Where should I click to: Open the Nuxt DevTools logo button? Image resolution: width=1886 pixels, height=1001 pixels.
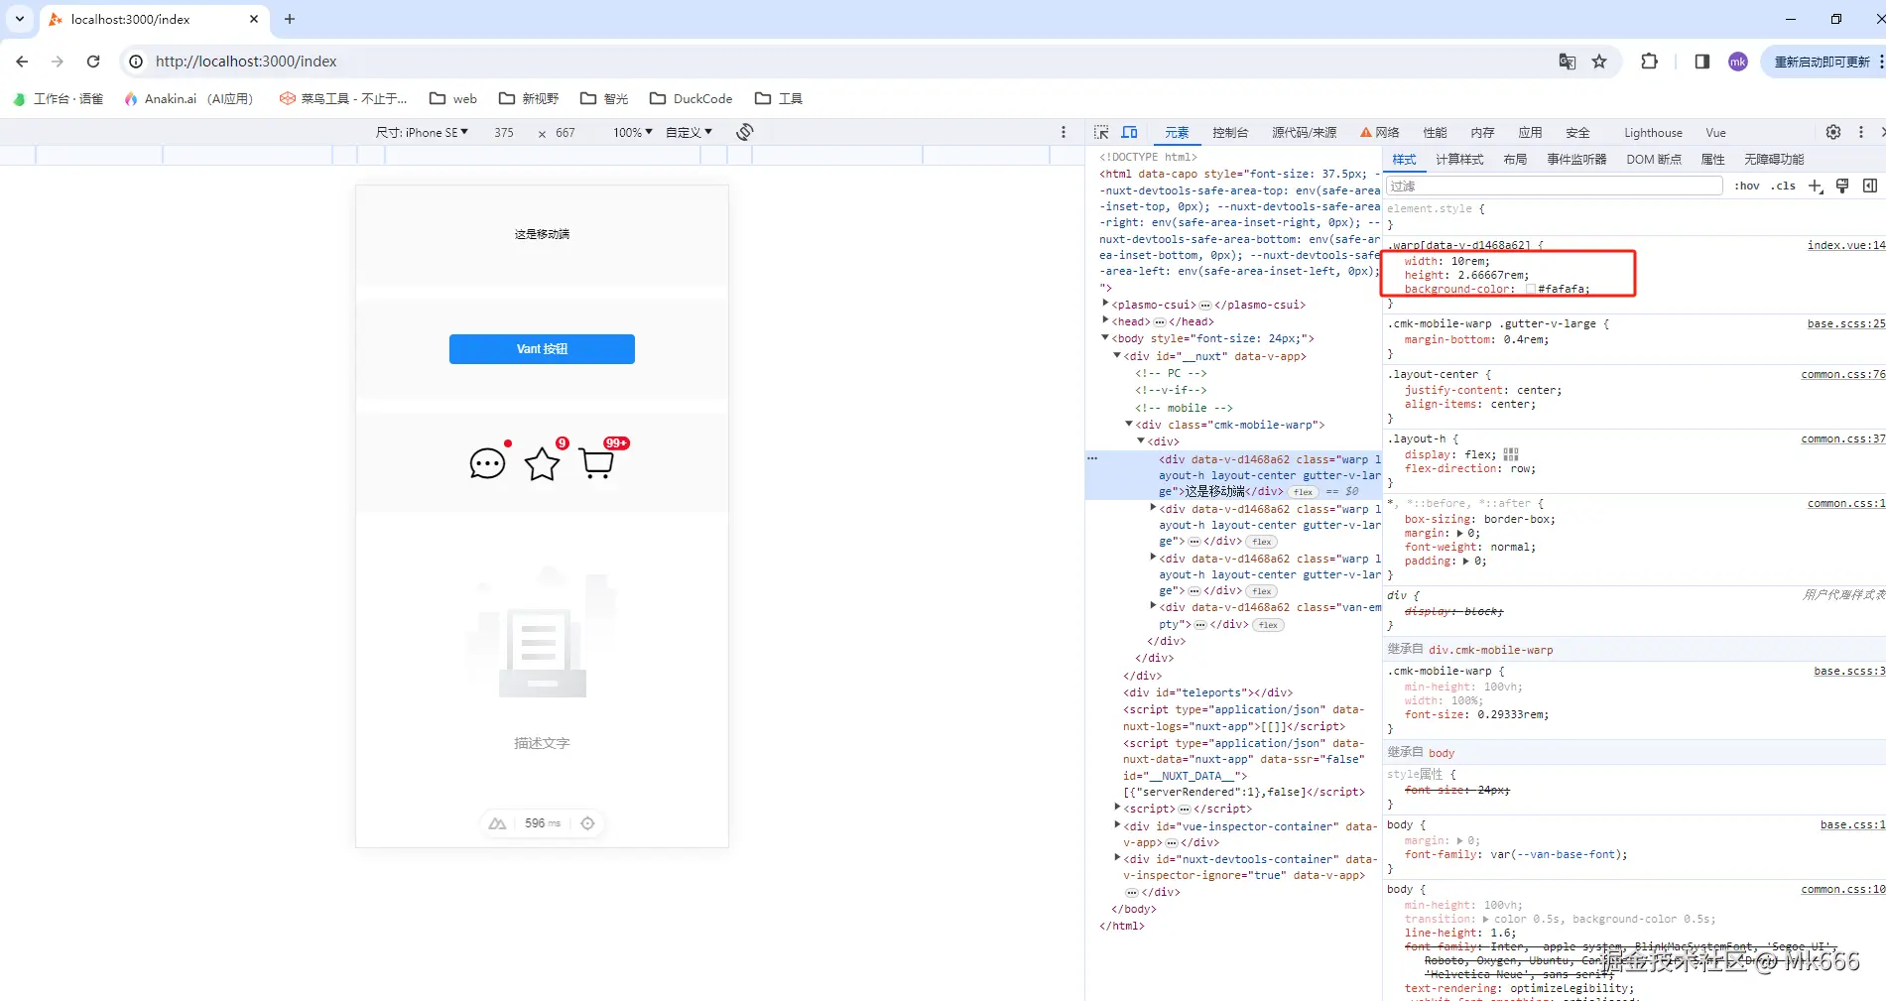coord(498,823)
